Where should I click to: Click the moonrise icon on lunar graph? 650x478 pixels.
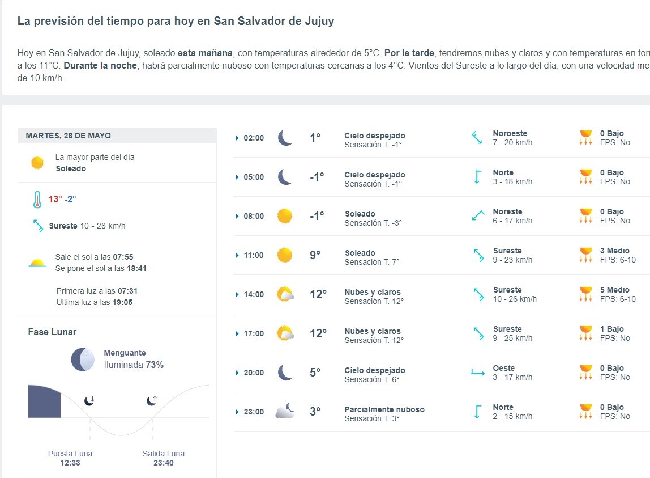(x=152, y=401)
